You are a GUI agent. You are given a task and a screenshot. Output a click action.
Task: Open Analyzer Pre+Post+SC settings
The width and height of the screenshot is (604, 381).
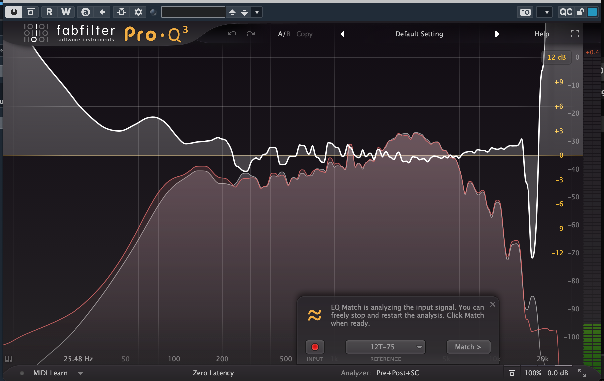(398, 373)
